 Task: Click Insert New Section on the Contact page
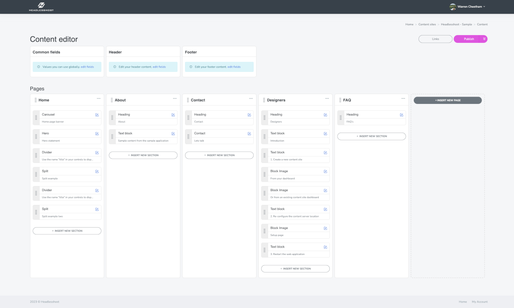[219, 155]
